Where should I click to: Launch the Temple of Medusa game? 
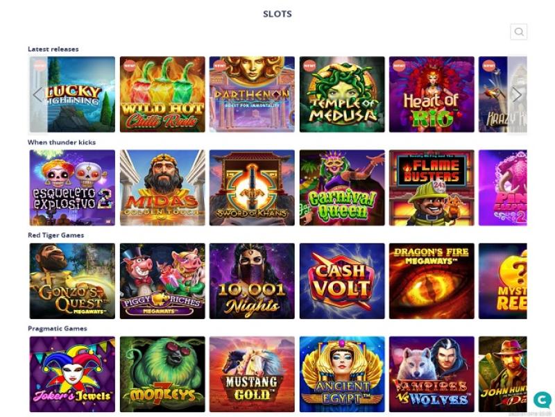(x=342, y=94)
